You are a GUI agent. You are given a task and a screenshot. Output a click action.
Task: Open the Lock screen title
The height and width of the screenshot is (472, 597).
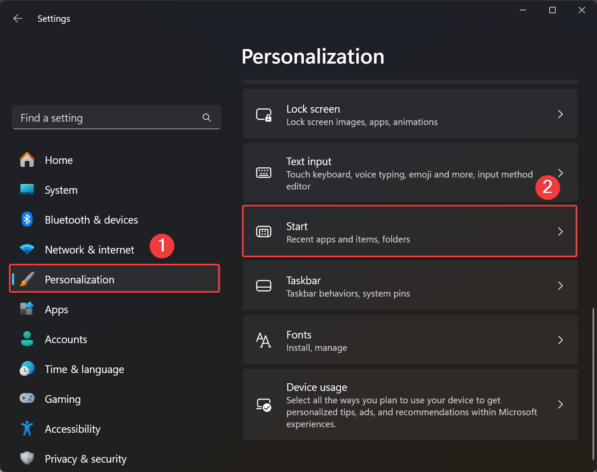tap(313, 109)
